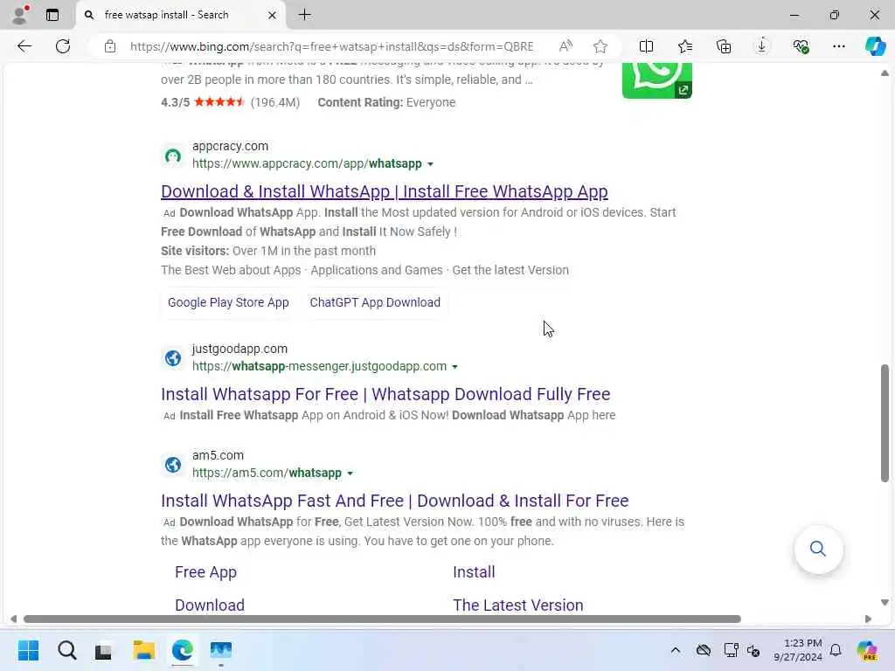Open the Download sitelink
Screen dimensions: 895x671
pyautogui.click(x=210, y=605)
